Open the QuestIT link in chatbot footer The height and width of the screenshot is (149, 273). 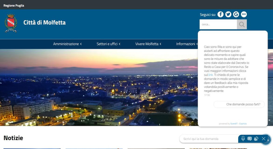[x=234, y=124]
